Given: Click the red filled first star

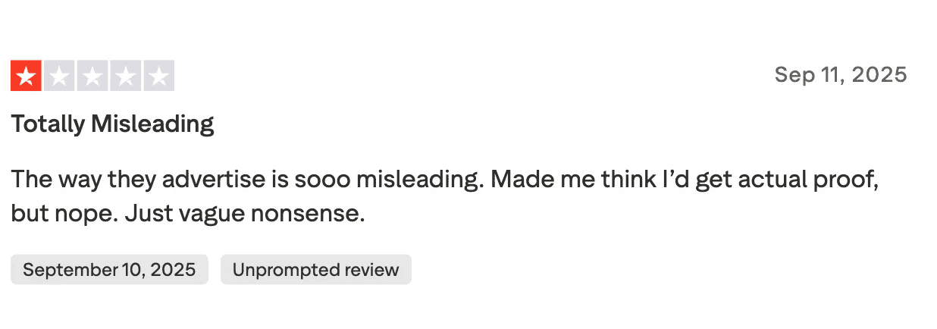Looking at the screenshot, I should point(26,76).
